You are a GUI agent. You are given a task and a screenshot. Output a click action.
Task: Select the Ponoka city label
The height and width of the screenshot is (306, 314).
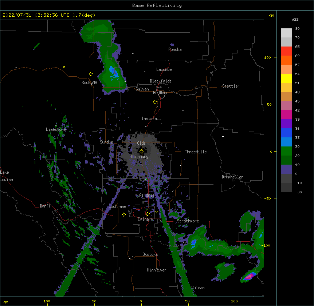pos(175,49)
